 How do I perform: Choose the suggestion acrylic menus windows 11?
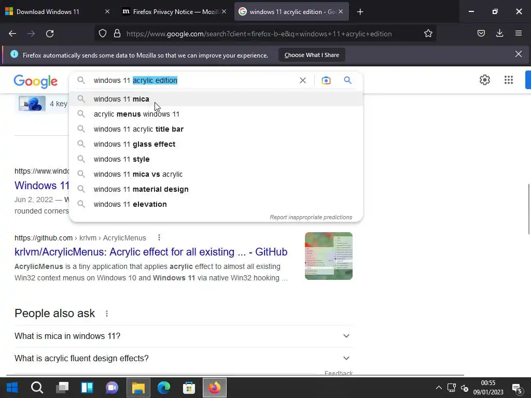[x=216, y=114]
